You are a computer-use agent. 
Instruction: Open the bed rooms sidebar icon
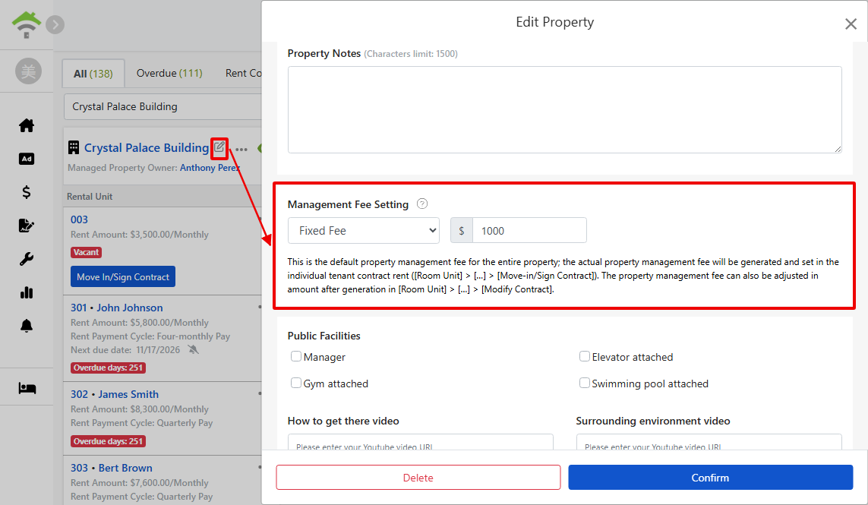[27, 388]
